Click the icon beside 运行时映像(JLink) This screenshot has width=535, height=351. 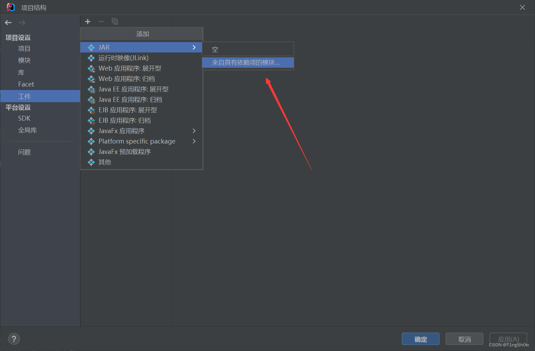(91, 58)
